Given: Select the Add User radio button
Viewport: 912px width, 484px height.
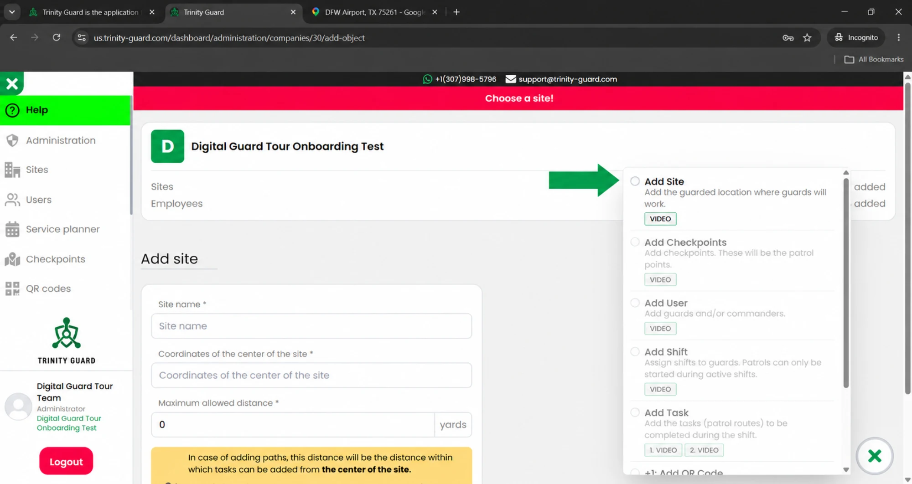Looking at the screenshot, I should click(635, 303).
